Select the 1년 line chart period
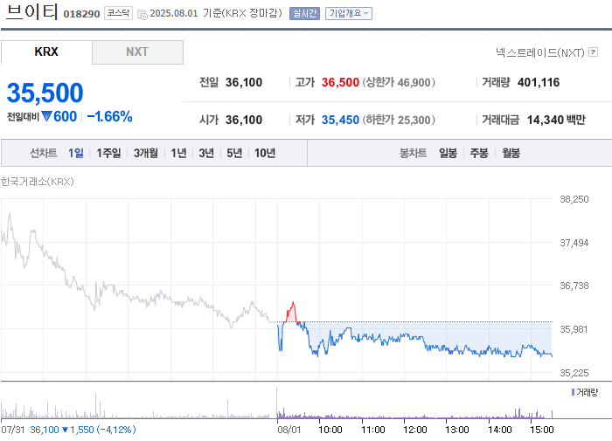The height and width of the screenshot is (441, 612). [x=178, y=153]
